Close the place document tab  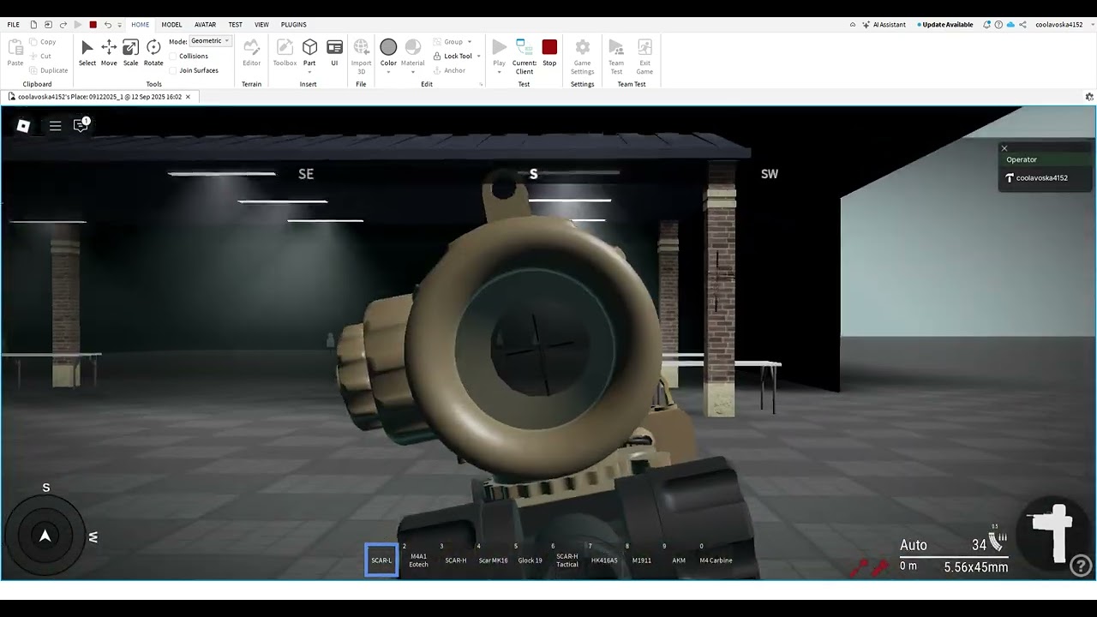188,97
